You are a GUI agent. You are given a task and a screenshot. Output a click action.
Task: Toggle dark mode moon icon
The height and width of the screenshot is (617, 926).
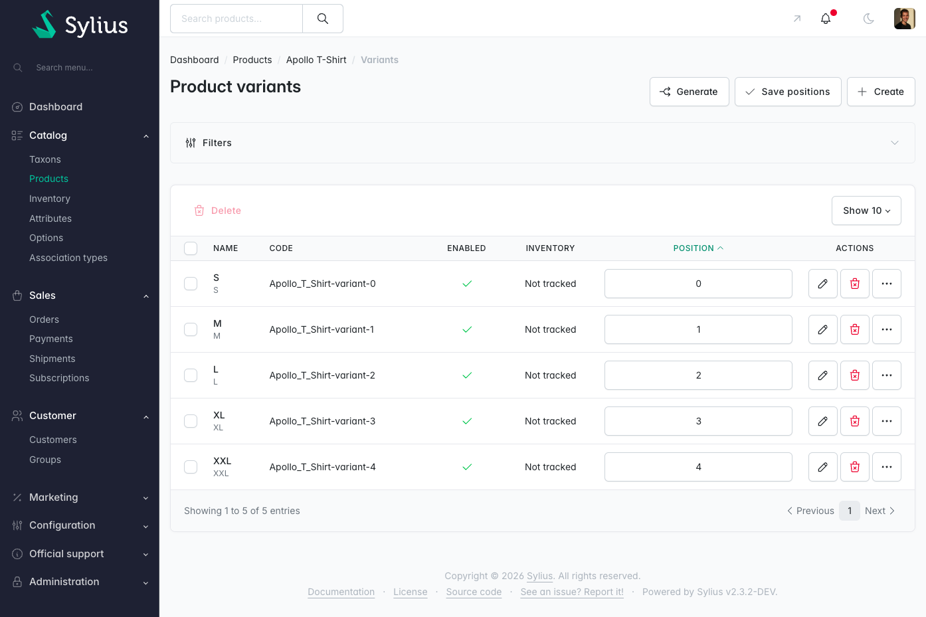tap(868, 19)
